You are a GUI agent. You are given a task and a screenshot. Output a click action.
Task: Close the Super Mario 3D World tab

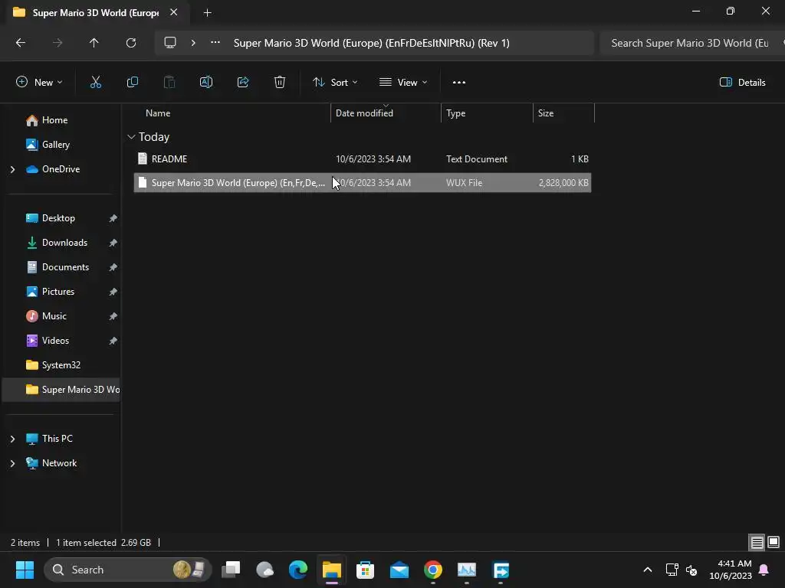174,12
